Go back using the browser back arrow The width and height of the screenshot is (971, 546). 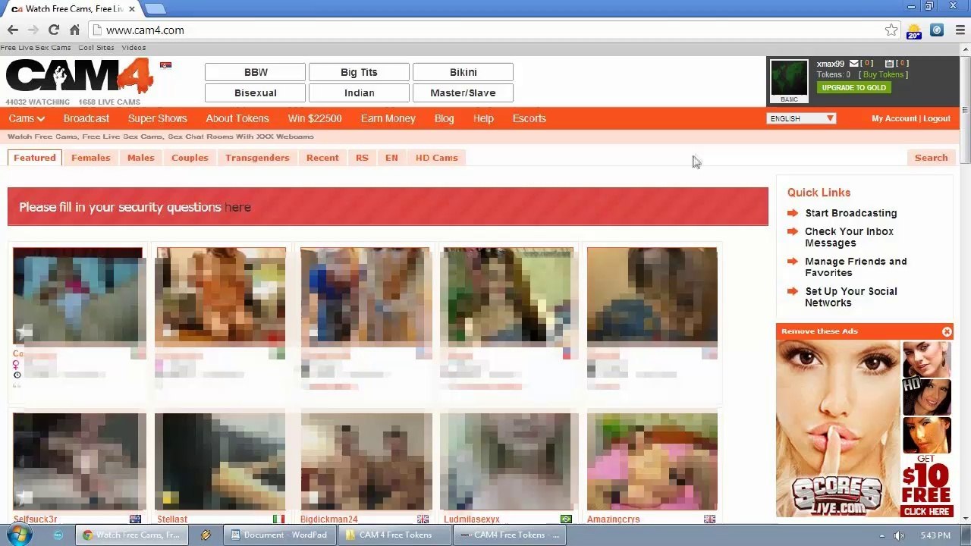pyautogui.click(x=13, y=30)
